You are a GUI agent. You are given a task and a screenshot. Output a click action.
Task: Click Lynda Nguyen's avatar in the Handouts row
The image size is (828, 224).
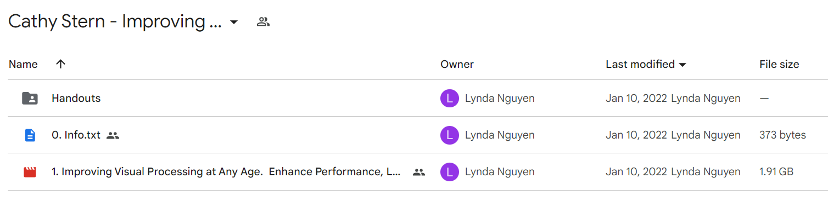pyautogui.click(x=450, y=99)
